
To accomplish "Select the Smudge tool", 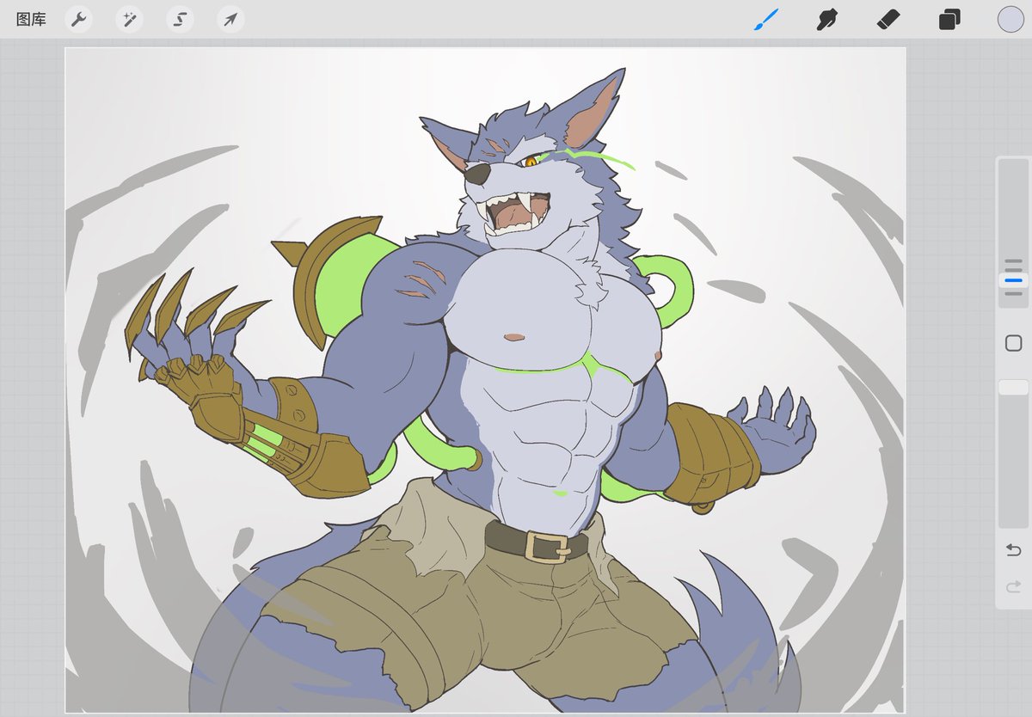I will [827, 19].
